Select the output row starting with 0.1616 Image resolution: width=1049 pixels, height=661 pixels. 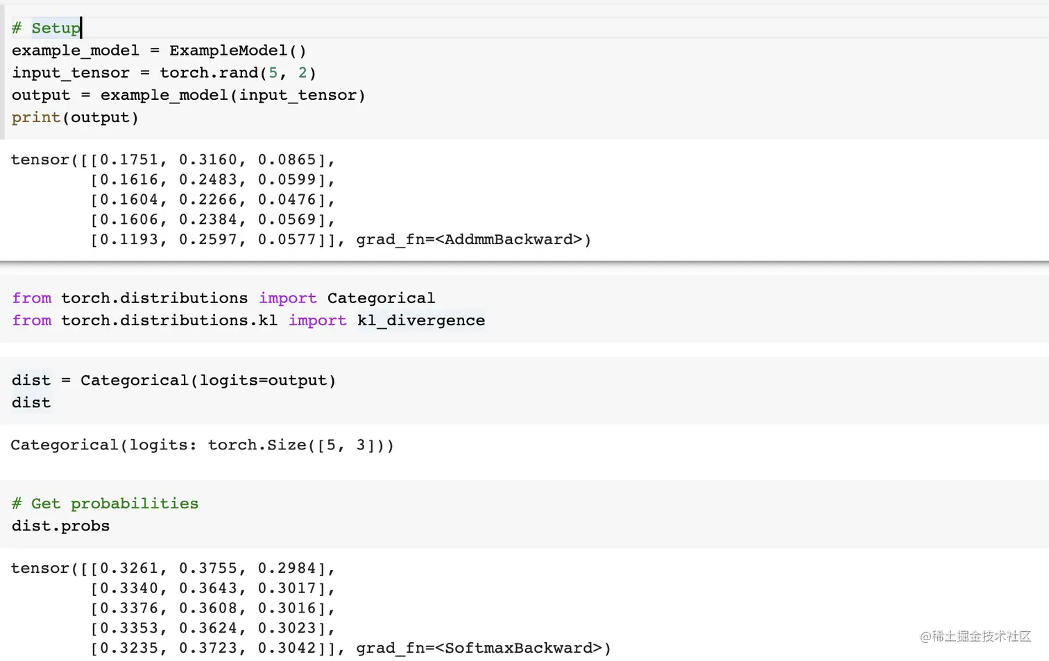click(213, 180)
